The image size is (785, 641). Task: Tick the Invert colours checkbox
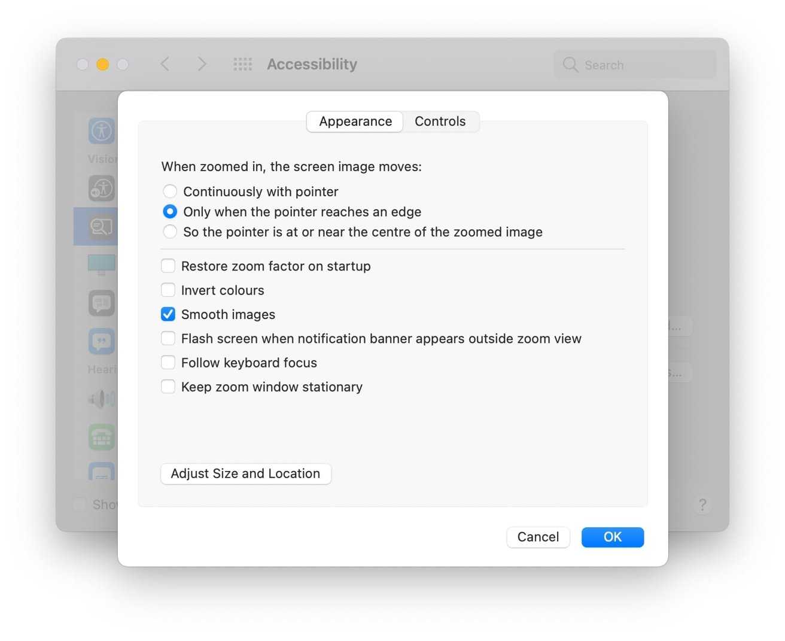168,290
